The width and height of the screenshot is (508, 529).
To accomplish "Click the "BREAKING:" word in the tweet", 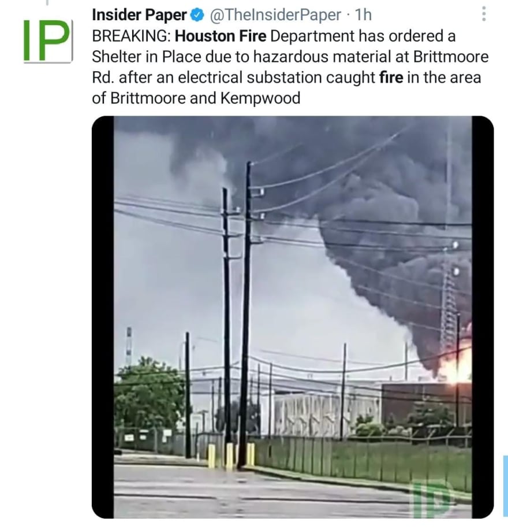I will click(x=131, y=36).
